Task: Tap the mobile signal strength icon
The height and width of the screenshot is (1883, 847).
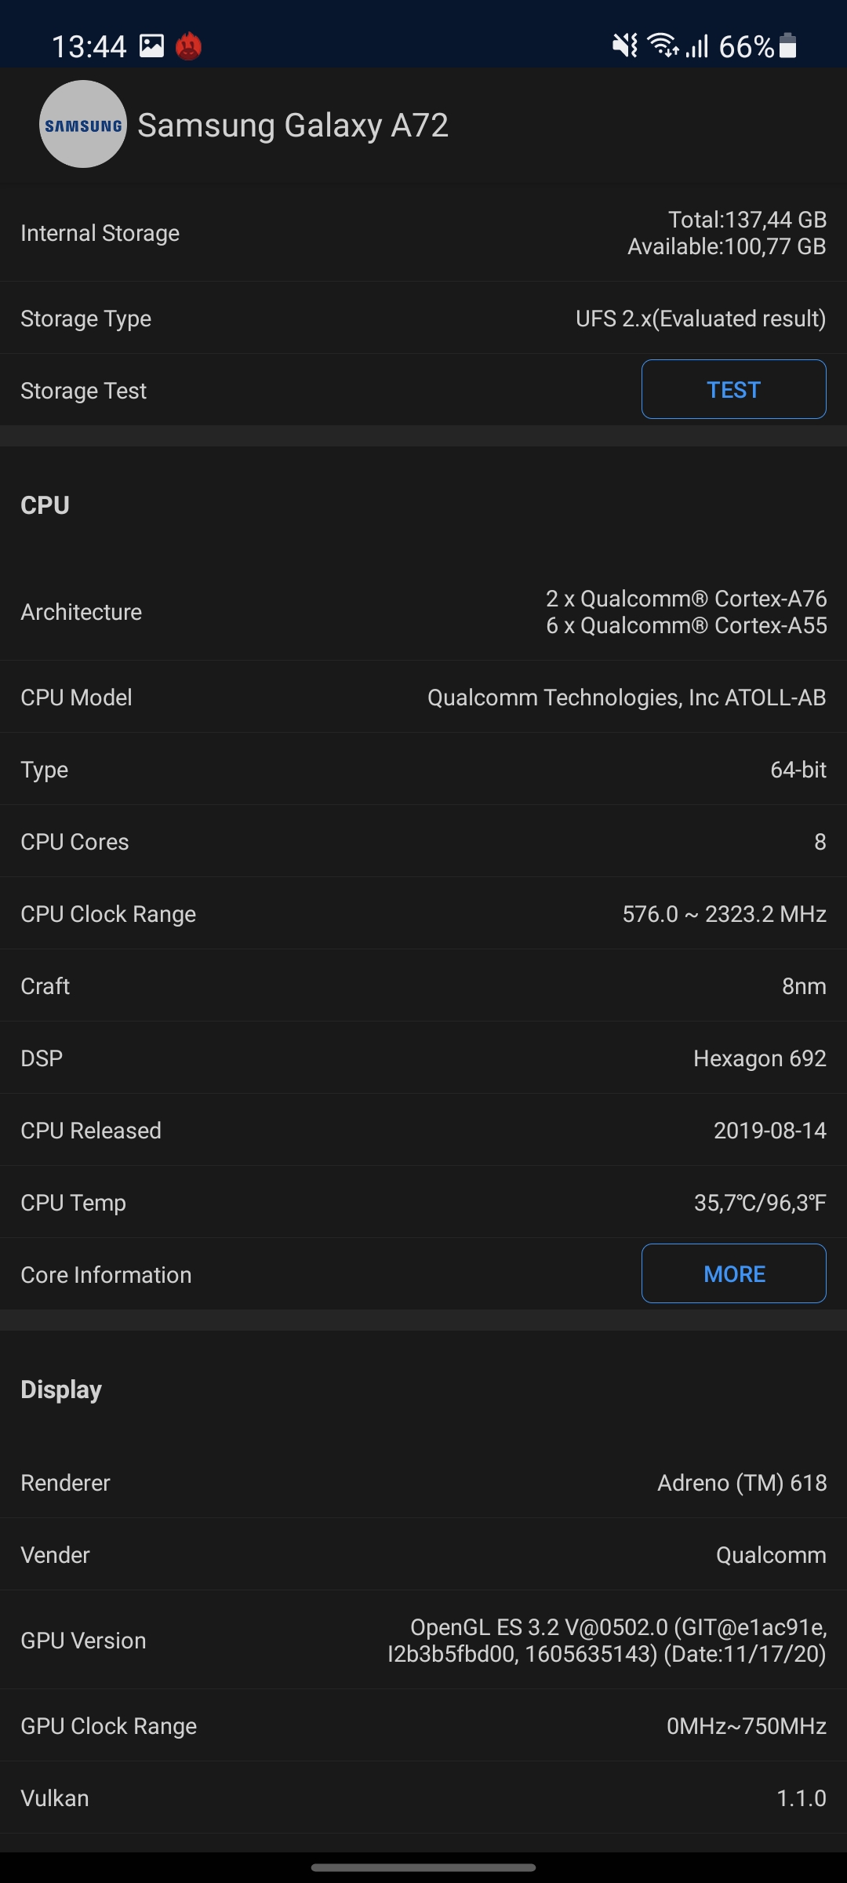Action: pos(696,46)
